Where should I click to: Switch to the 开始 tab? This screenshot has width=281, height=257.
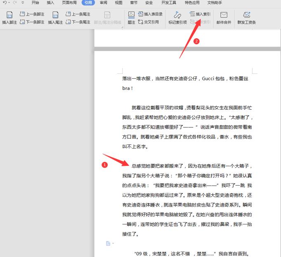pos(35,2)
